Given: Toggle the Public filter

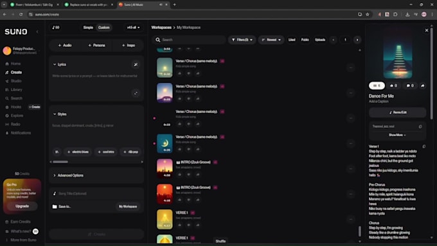Looking at the screenshot, I should tap(305, 40).
